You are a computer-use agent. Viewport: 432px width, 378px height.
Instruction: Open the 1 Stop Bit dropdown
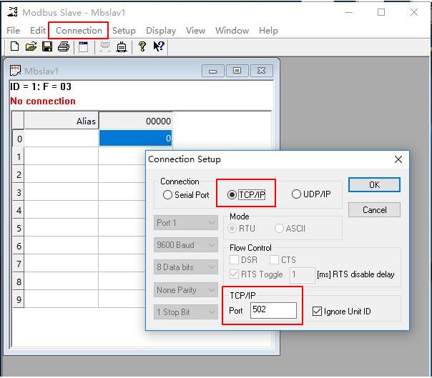(x=186, y=312)
